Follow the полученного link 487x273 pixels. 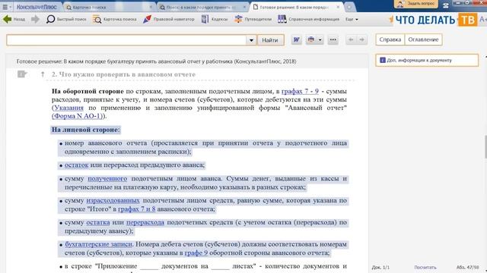[x=107, y=179]
